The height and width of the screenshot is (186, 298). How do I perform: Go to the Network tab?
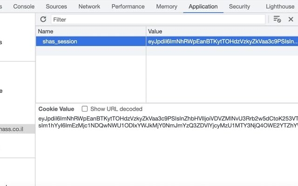pos(89,7)
